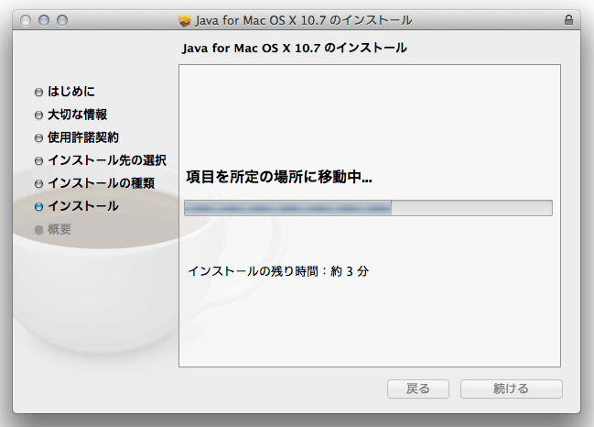Click the bullet beside 使用許諾契約 step
The image size is (594, 427).
[38, 137]
